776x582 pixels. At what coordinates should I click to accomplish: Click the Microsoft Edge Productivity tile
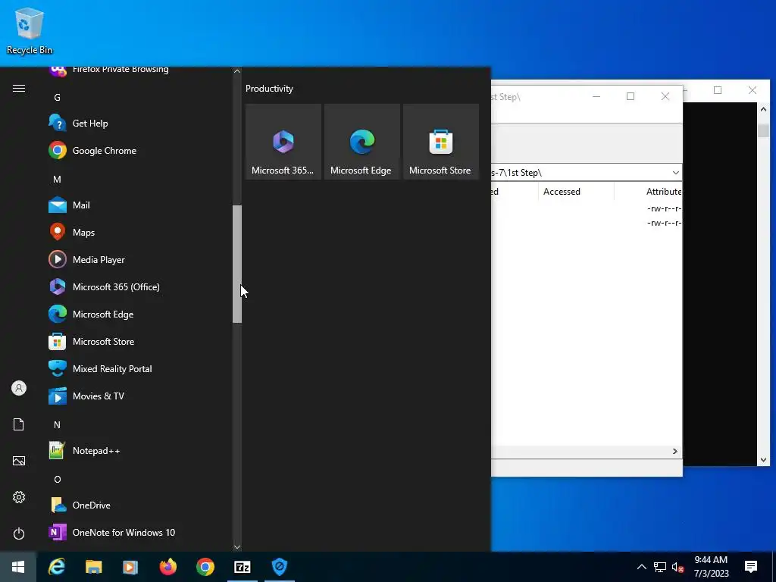pyautogui.click(x=361, y=142)
